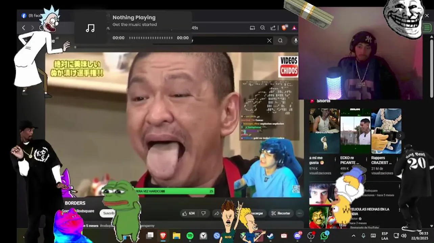Open volume control speaker icon
This screenshot has width=434, height=243.
pos(404,236)
